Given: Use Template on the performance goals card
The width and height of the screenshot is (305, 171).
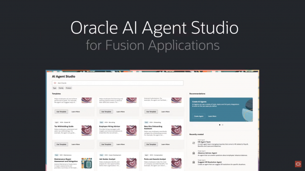Looking at the screenshot, I should point(61,112).
